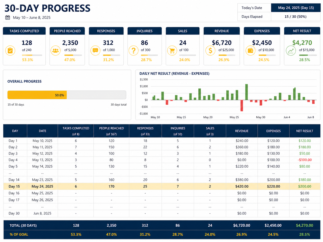Select the Day 30 row label

point(14,213)
